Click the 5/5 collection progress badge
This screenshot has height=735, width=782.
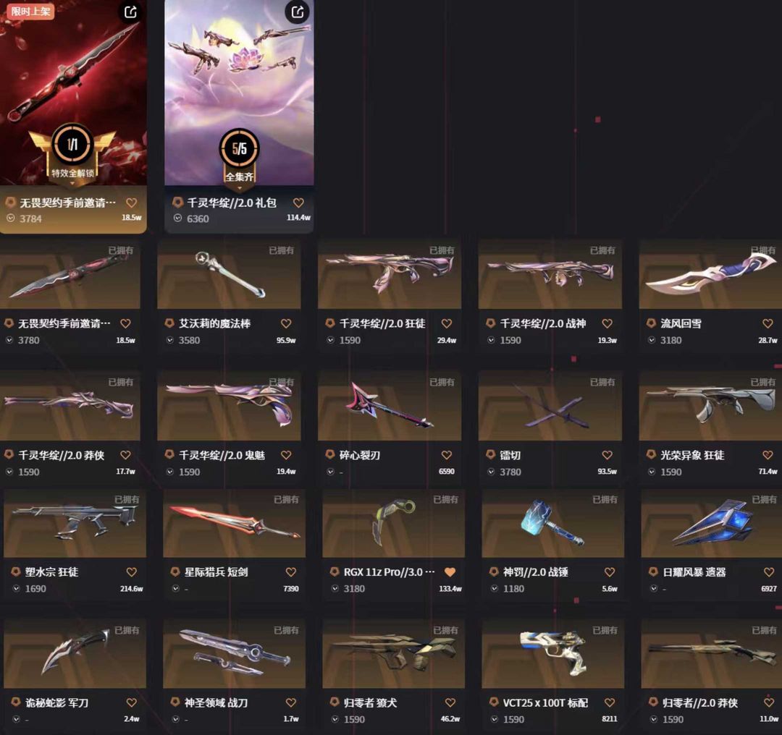(x=240, y=148)
